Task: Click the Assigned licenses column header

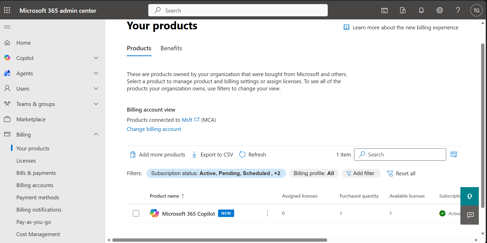Action: coord(300,196)
